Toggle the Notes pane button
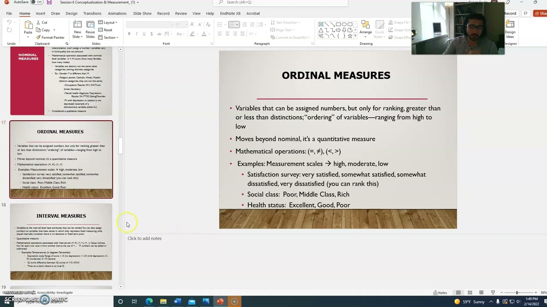Screen dimensions: 547x307 (440, 293)
